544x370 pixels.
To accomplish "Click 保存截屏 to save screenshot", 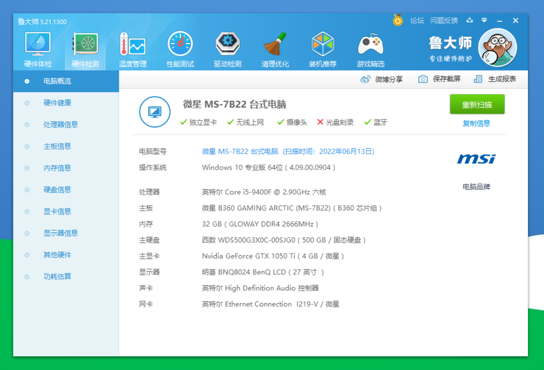I will click(x=439, y=79).
